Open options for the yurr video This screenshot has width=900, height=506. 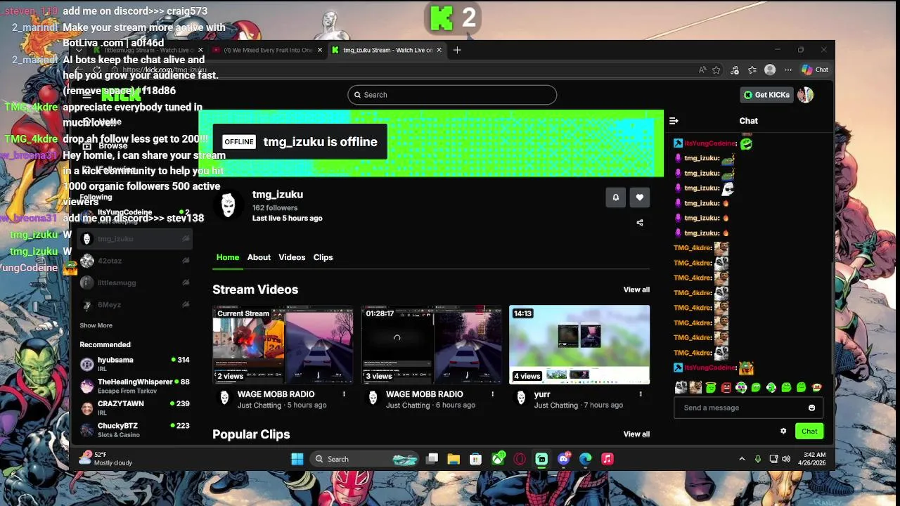coord(641,394)
